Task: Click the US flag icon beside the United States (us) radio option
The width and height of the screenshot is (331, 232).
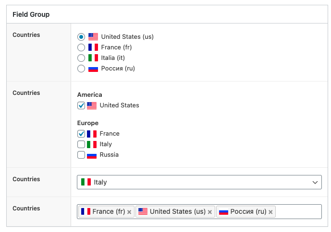Action: (93, 36)
